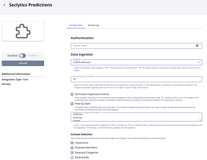The width and height of the screenshot is (207, 160).
Task: Enable the Detected By checkbox
Action: coord(72,158)
